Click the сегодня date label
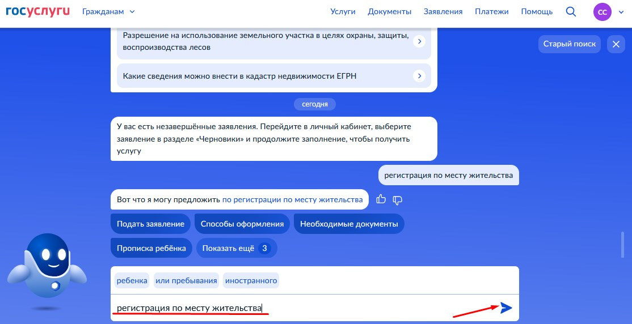 [315, 104]
